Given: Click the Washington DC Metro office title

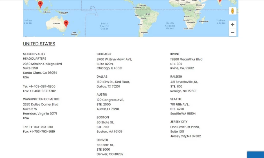Looking at the screenshot, I should [x=41, y=99].
